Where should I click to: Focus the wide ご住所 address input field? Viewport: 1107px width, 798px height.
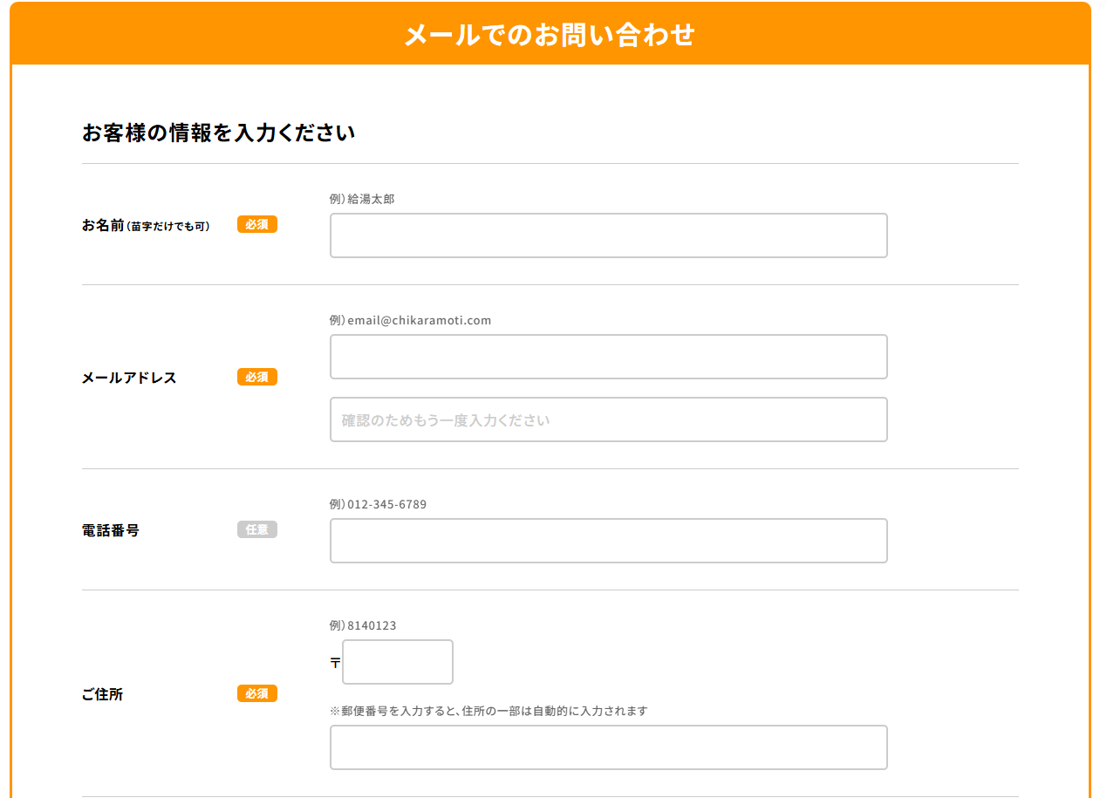(608, 747)
